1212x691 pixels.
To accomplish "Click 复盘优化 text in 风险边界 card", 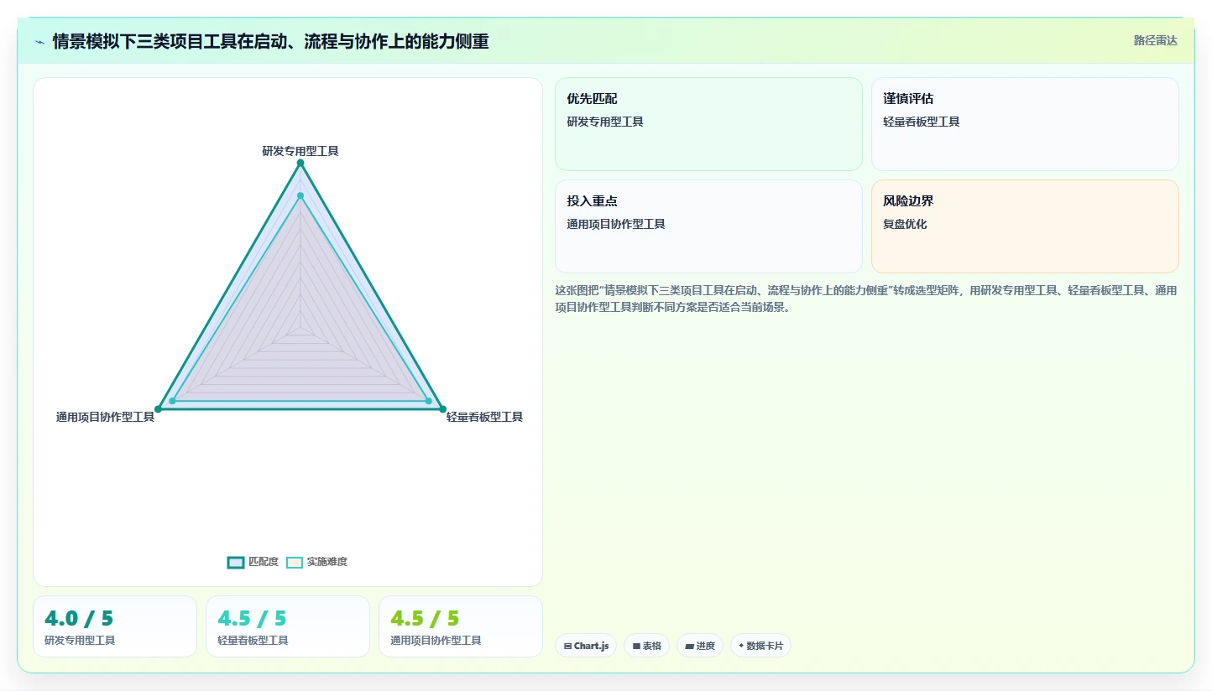I will point(905,224).
